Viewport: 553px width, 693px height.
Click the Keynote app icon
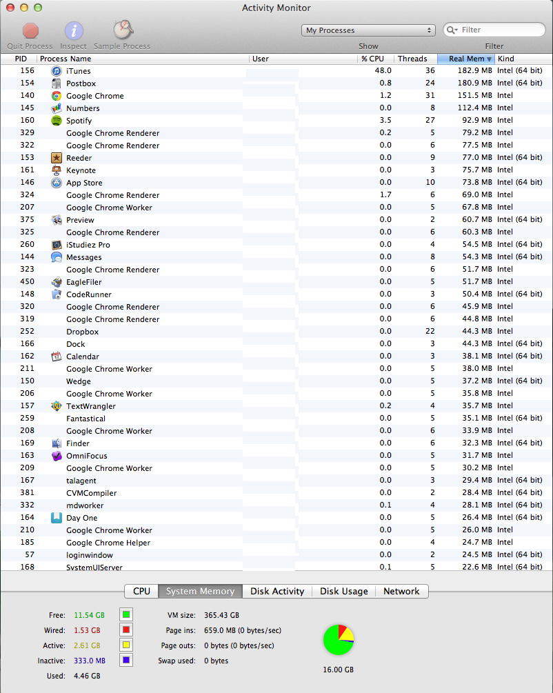[x=56, y=170]
